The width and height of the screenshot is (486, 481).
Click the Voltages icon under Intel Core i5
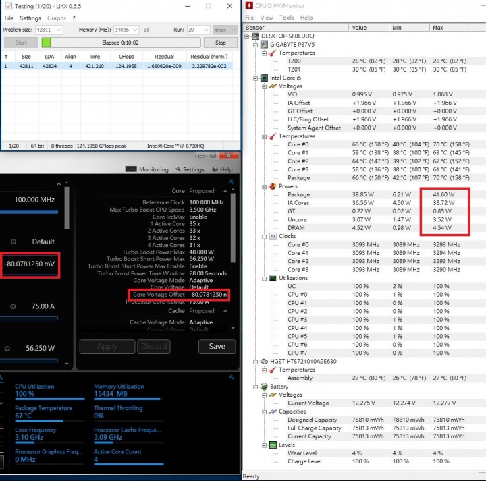pyautogui.click(x=273, y=86)
